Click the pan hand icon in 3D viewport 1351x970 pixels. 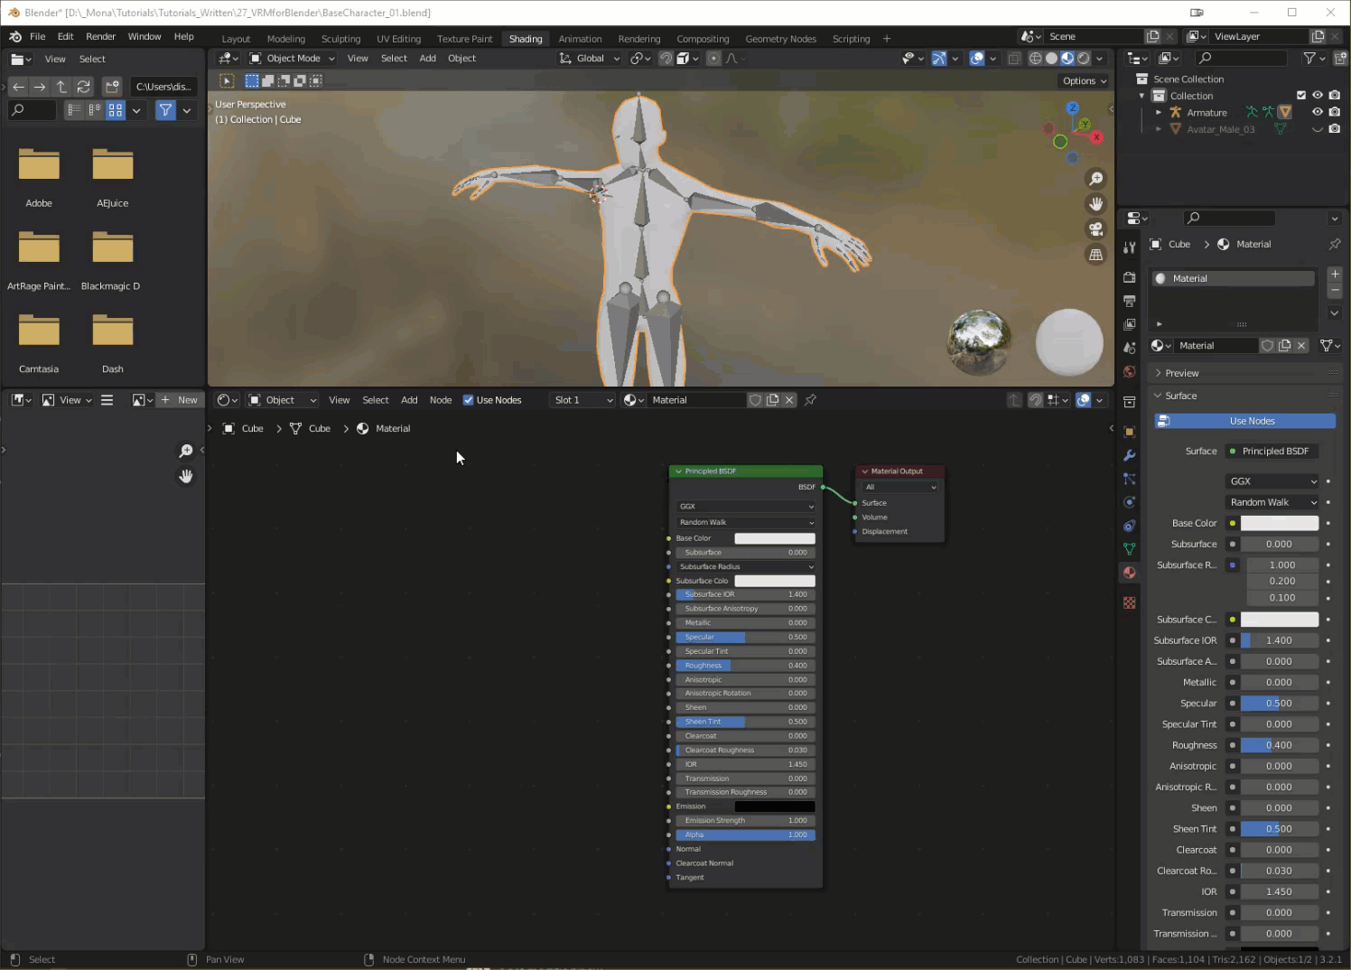click(x=1095, y=204)
